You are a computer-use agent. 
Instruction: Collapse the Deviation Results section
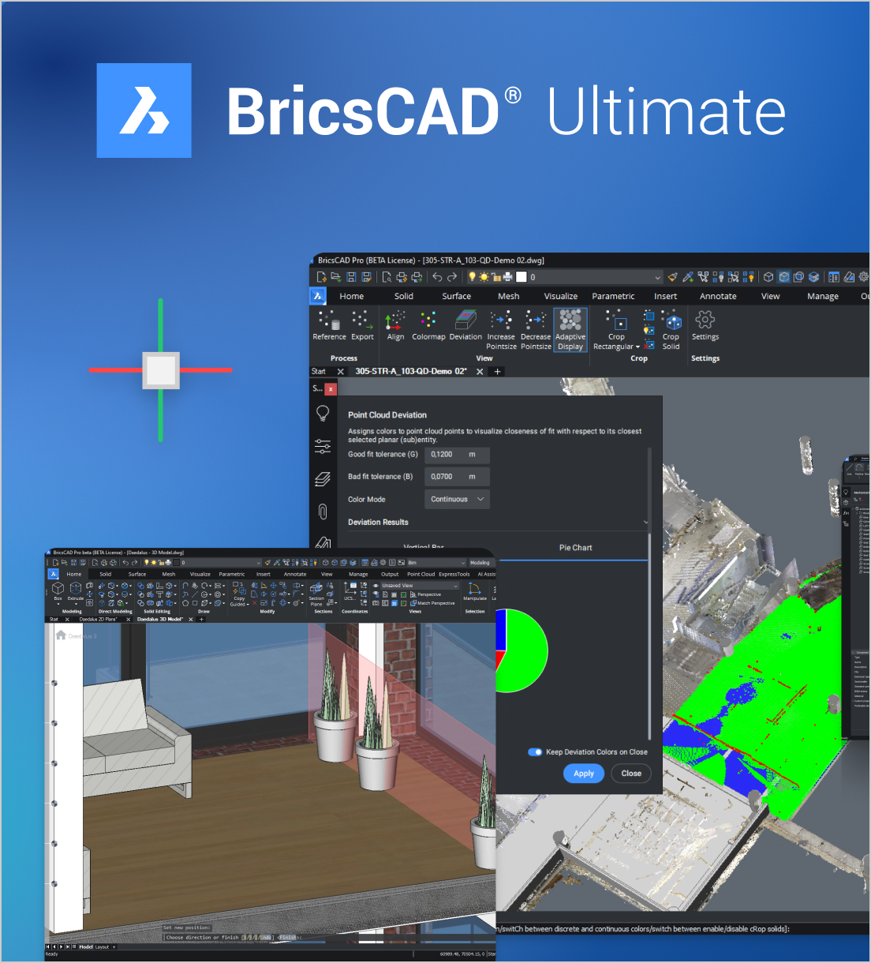coord(645,523)
